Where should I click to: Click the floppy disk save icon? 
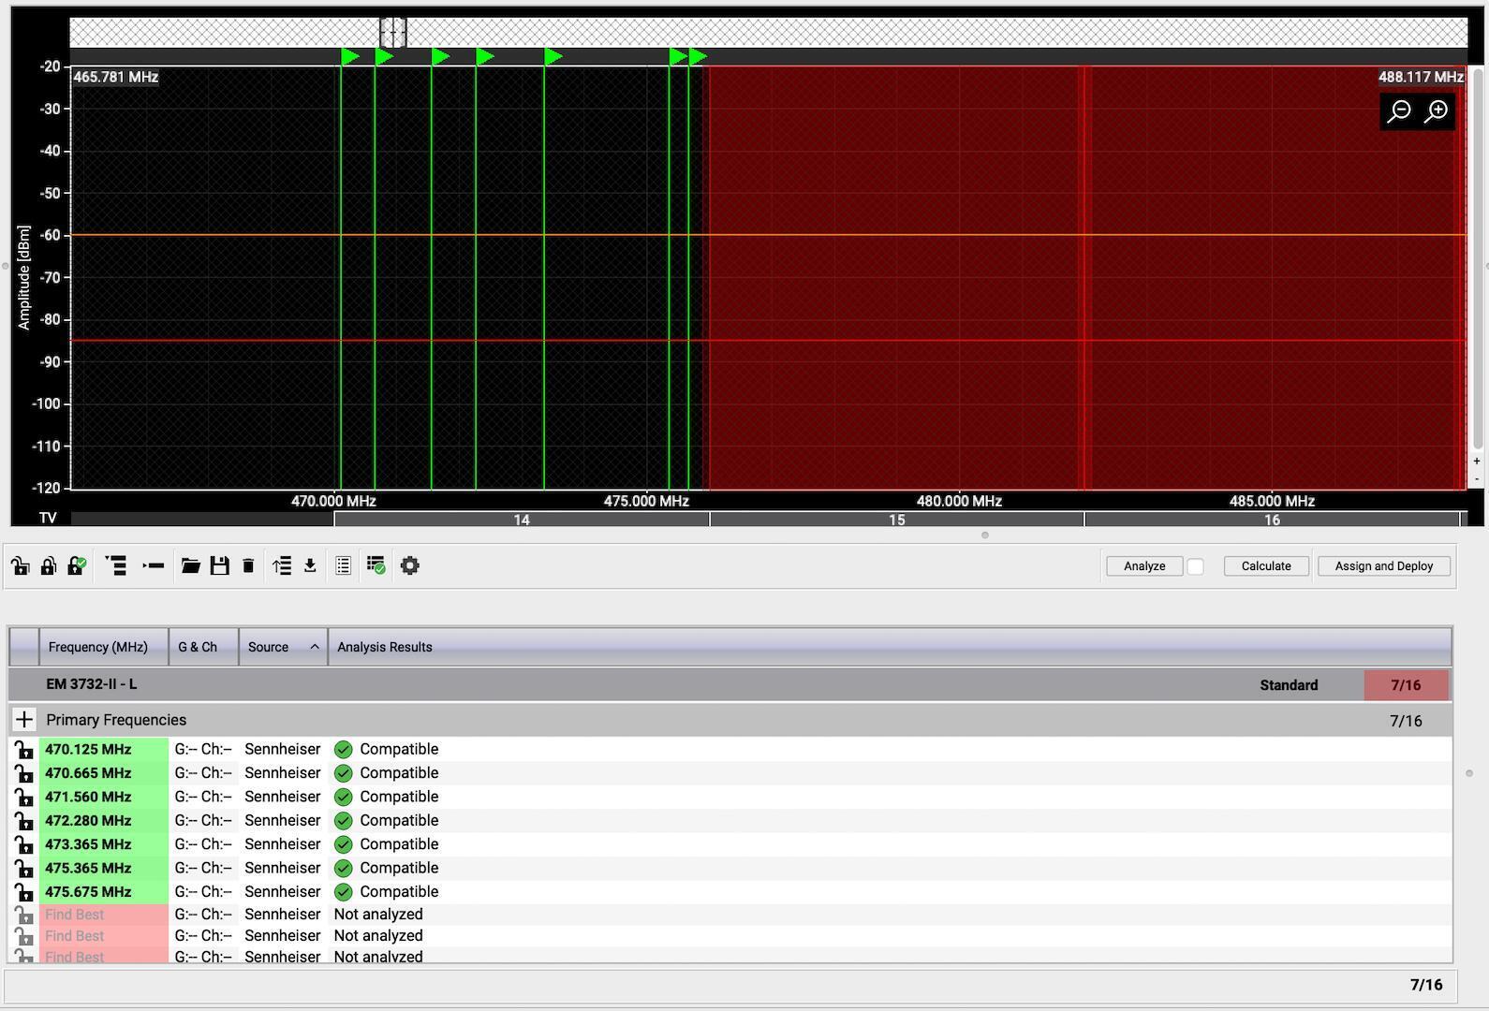coord(220,565)
